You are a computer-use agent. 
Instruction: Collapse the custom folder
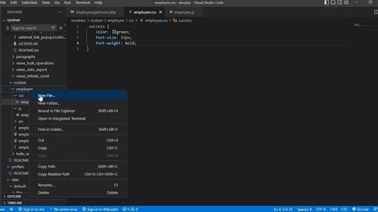19,82
